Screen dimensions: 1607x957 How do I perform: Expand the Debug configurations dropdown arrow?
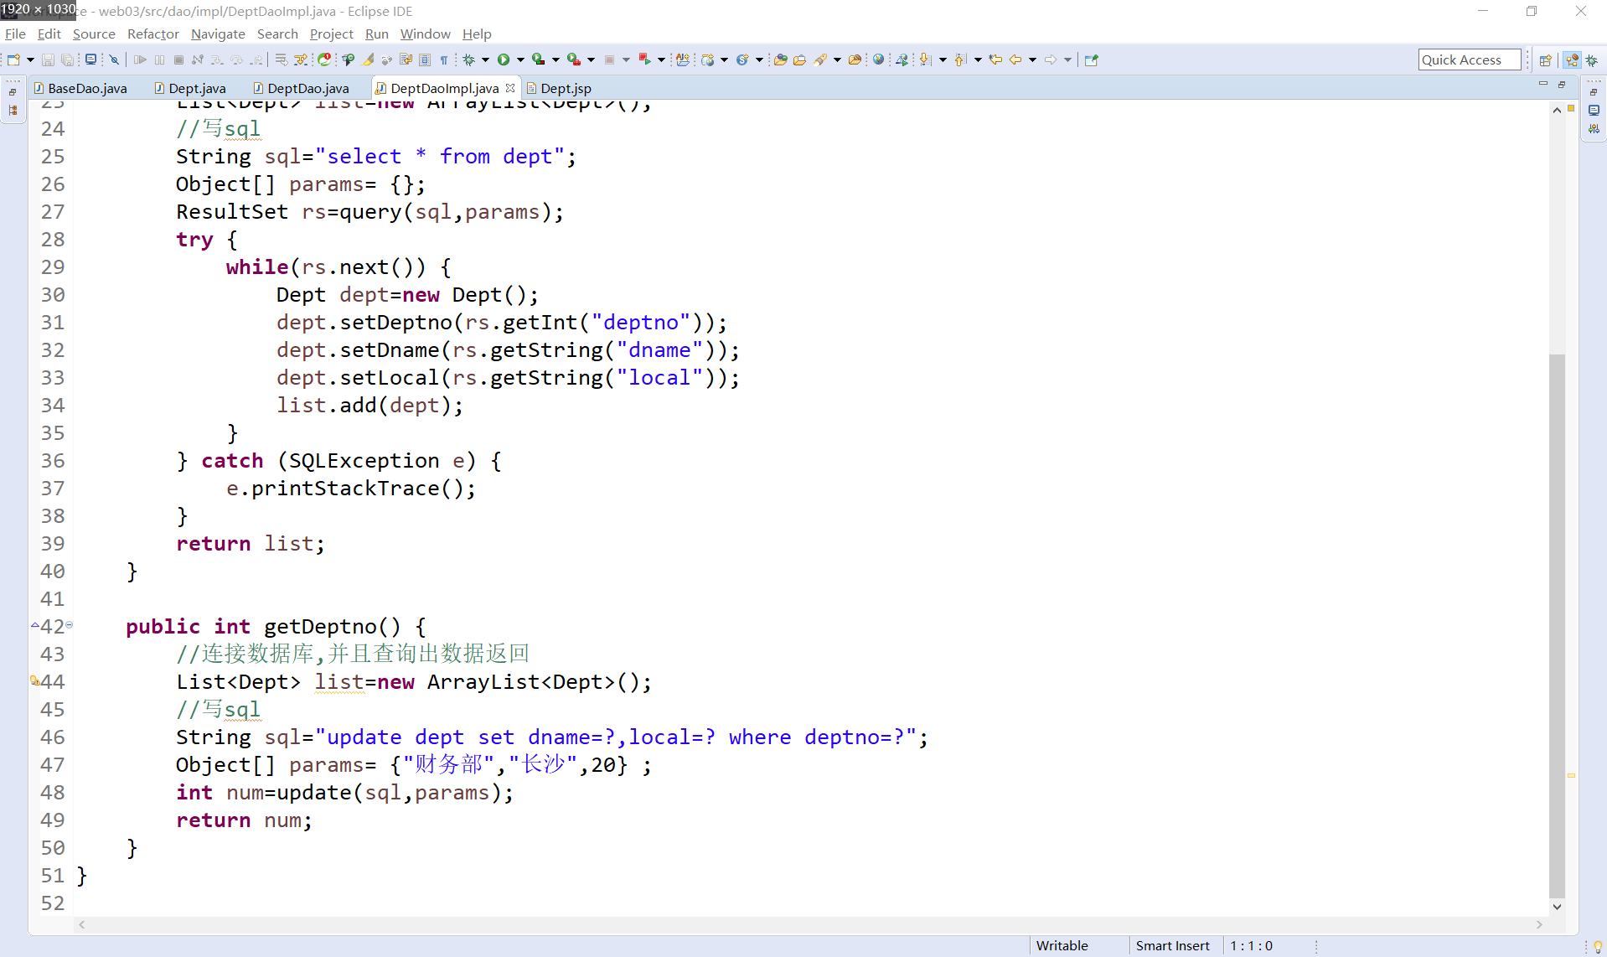(x=485, y=59)
